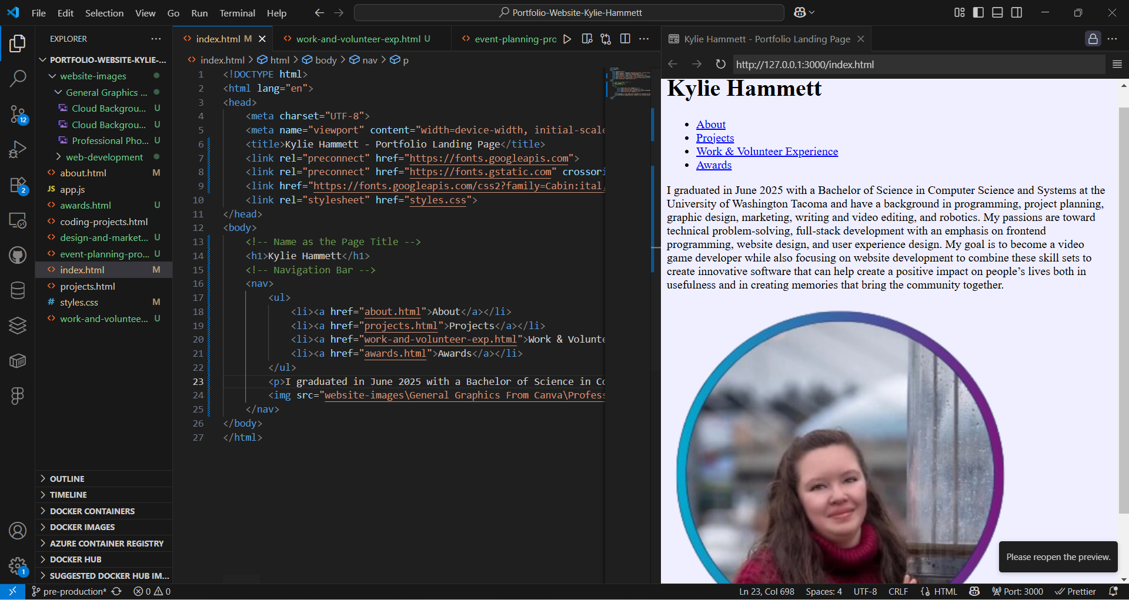Reload the preview page
This screenshot has width=1129, height=600.
click(x=720, y=64)
